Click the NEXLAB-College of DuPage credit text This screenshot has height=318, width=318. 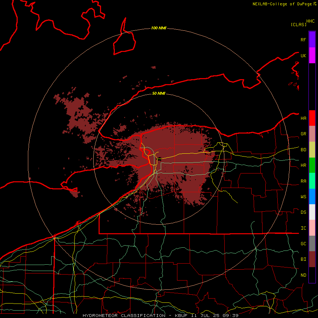(x=283, y=4)
